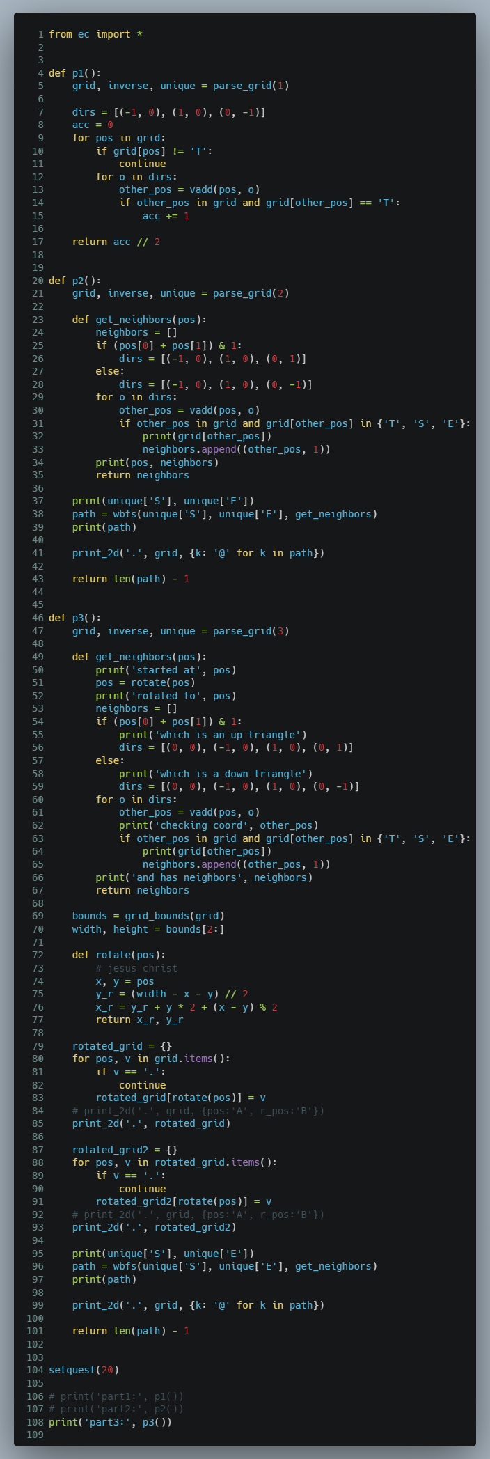Click 'acc += 1' statement

(166, 216)
